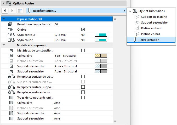The image size is (177, 125).
Task: Edit Stylo contour pen number 90
Action: [x=83, y=35]
